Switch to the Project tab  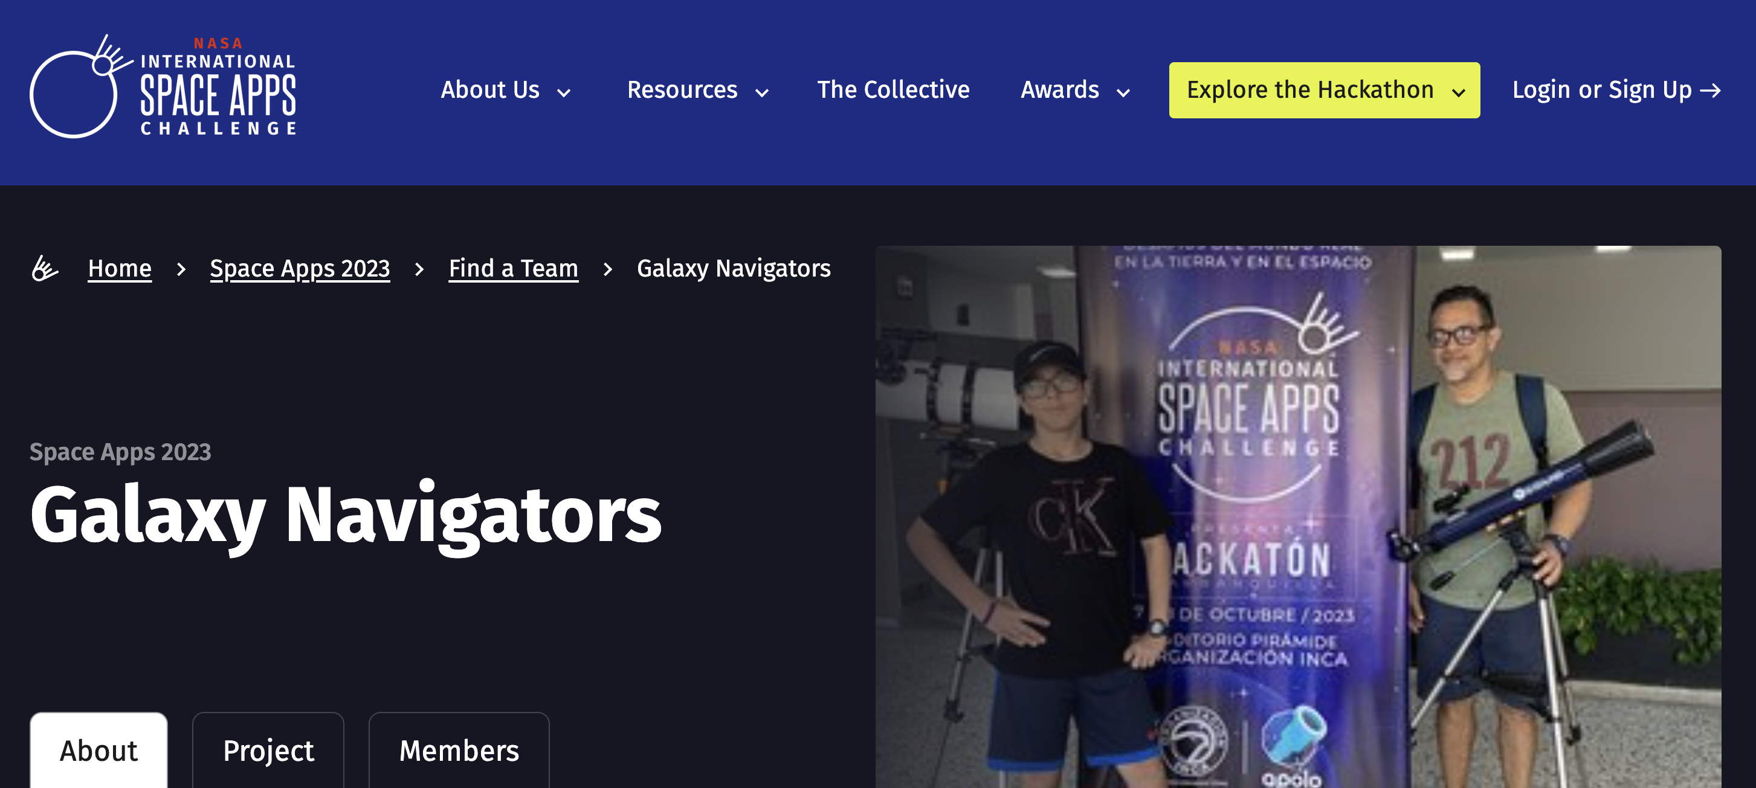tap(268, 751)
